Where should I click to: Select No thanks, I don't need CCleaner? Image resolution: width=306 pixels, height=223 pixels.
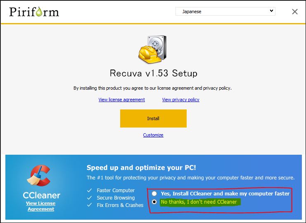154,202
